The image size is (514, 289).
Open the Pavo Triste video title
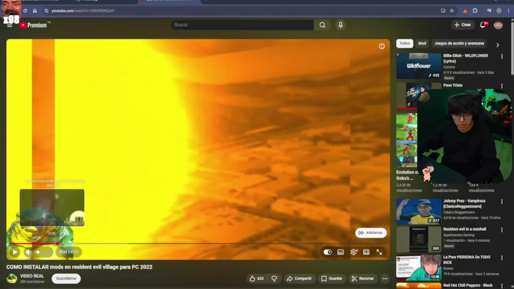pos(453,85)
